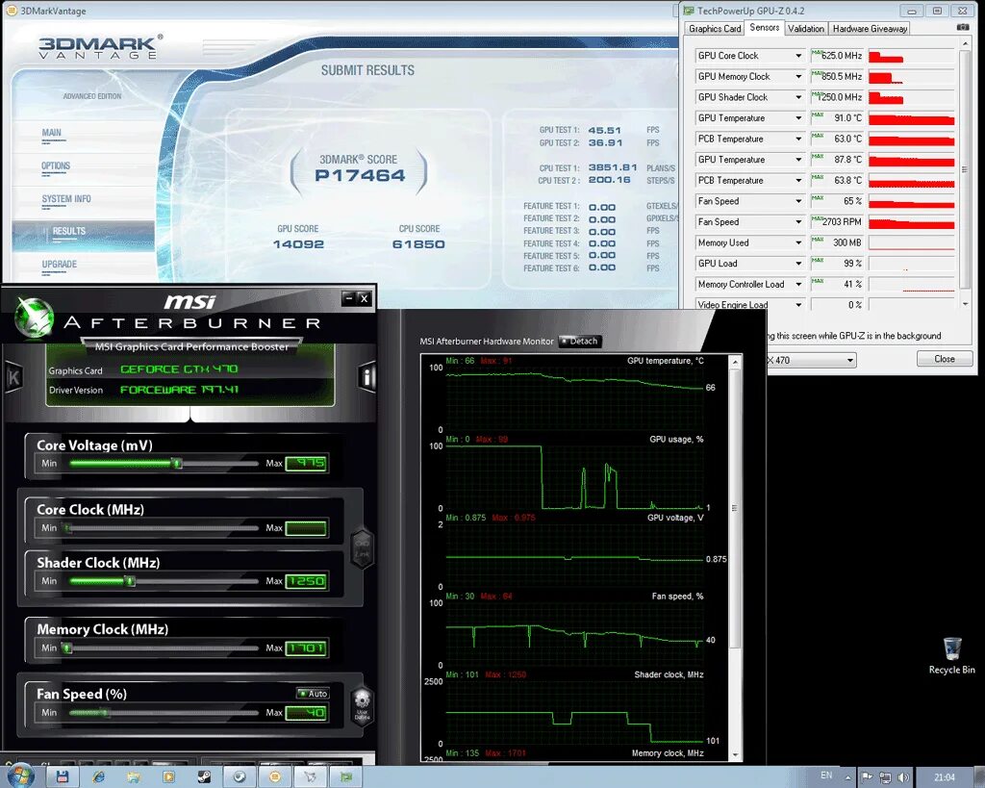Click the Shader Clock slider handle
This screenshot has height=788, width=985.
pos(130,581)
